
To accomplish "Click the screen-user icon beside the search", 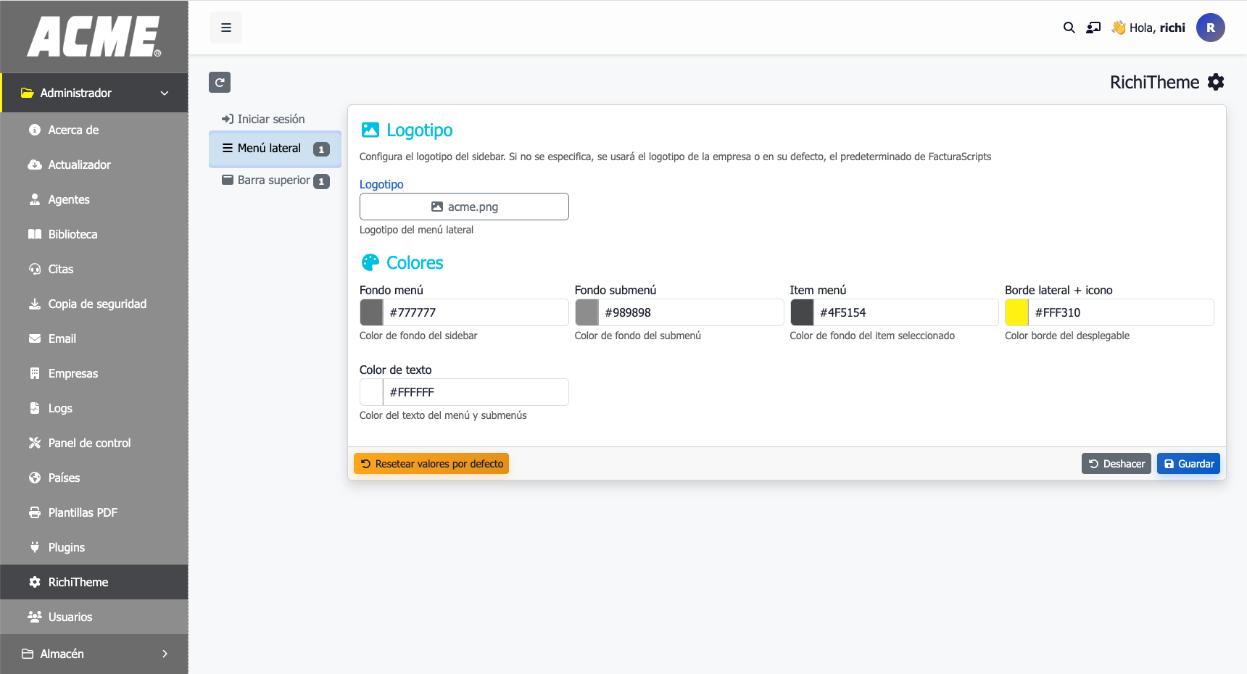I will click(1093, 28).
